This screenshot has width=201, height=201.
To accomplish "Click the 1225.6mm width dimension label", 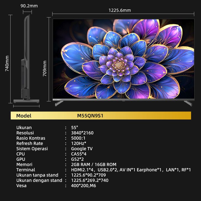I will coord(120,11).
